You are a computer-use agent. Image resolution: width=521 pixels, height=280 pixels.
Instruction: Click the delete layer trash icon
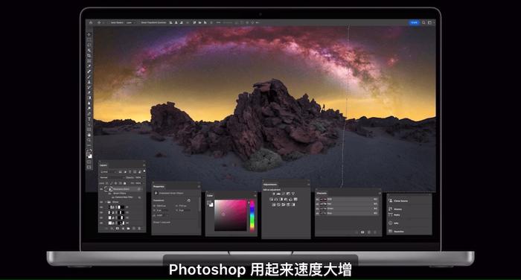139,229
